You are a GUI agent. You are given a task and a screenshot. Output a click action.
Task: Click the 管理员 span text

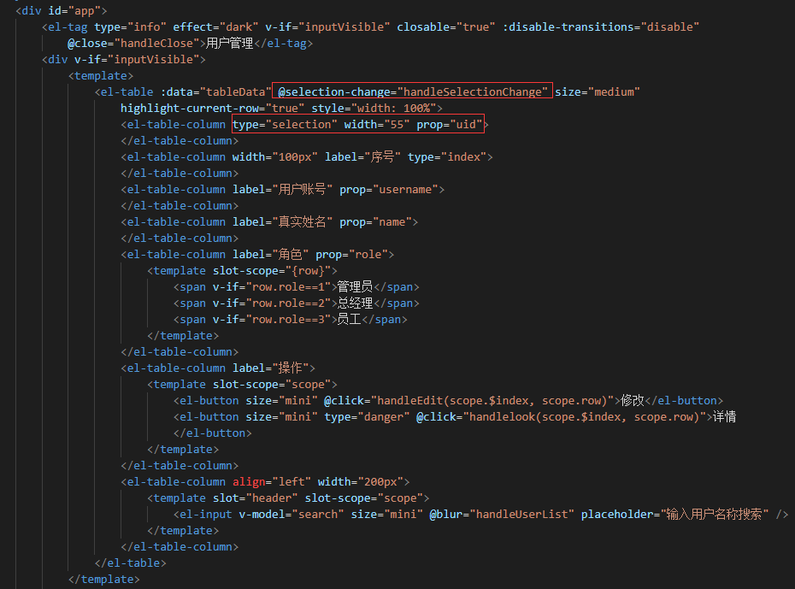(x=355, y=286)
